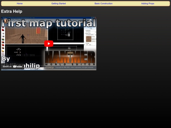Click the Extra Help heading text
Viewport: 171px width, 128px height.
[x=12, y=11]
